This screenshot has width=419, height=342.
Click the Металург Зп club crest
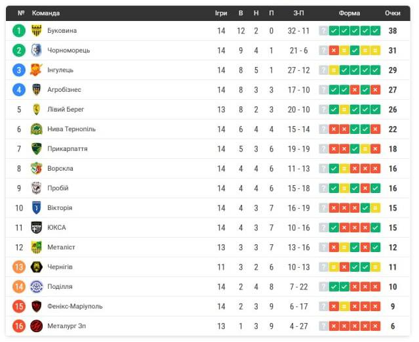tap(36, 326)
